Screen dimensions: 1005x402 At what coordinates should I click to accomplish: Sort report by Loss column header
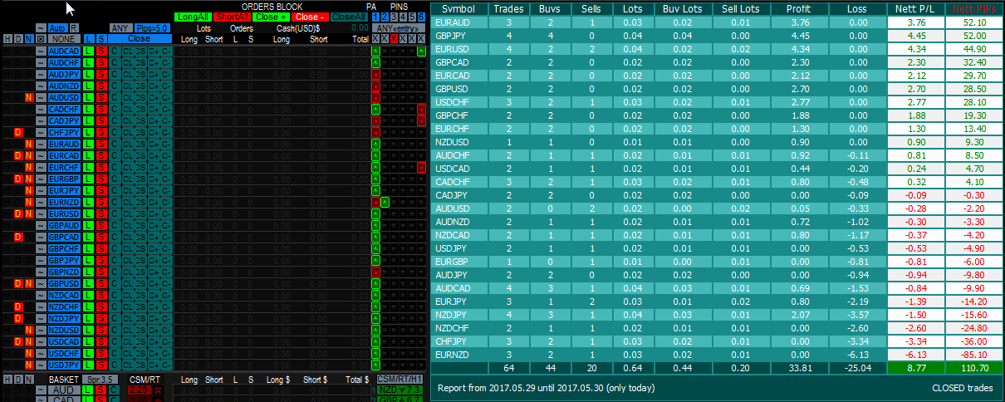coord(859,8)
